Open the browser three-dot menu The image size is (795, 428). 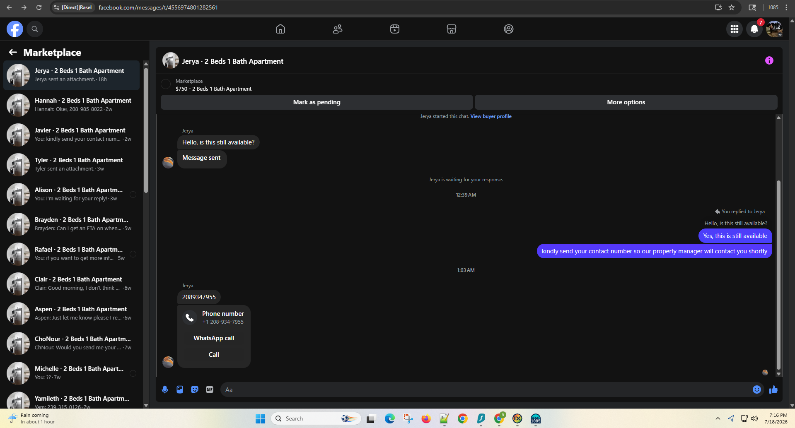point(786,7)
